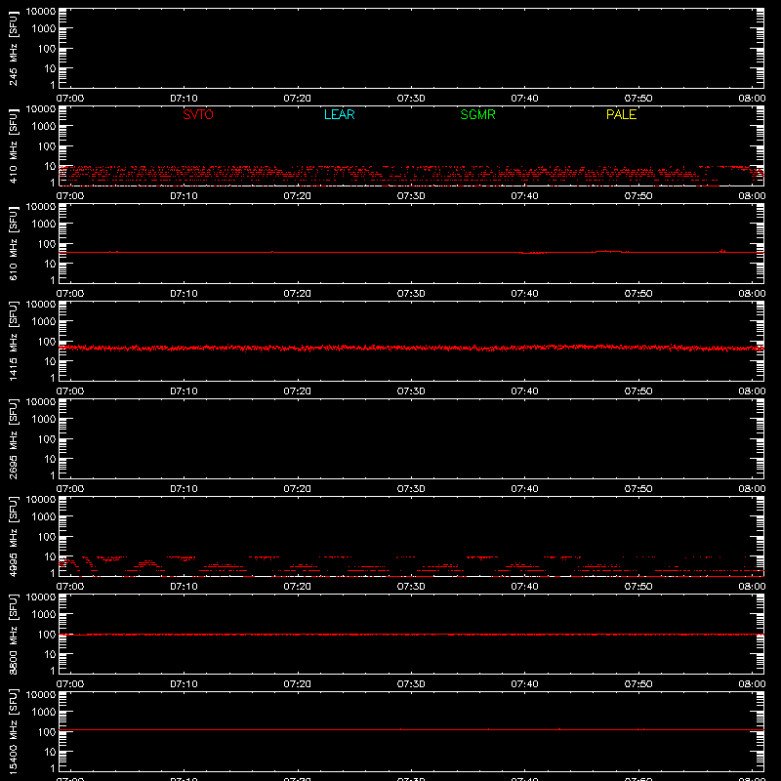
Task: Select the 245 MHz [SFU] axis title
Action: coord(14,49)
